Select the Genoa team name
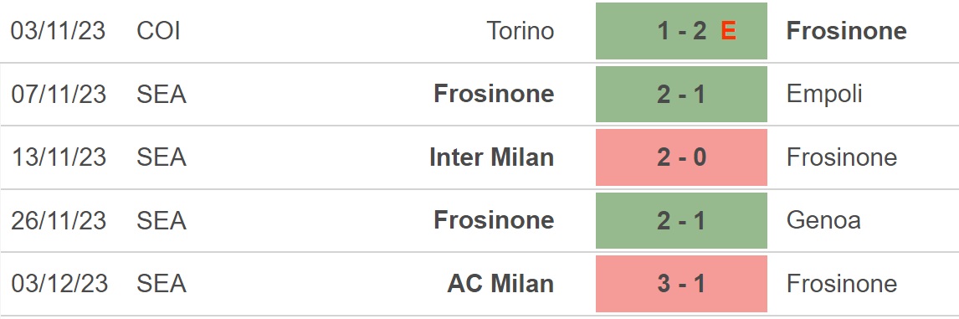The height and width of the screenshot is (319, 959). pos(823,220)
